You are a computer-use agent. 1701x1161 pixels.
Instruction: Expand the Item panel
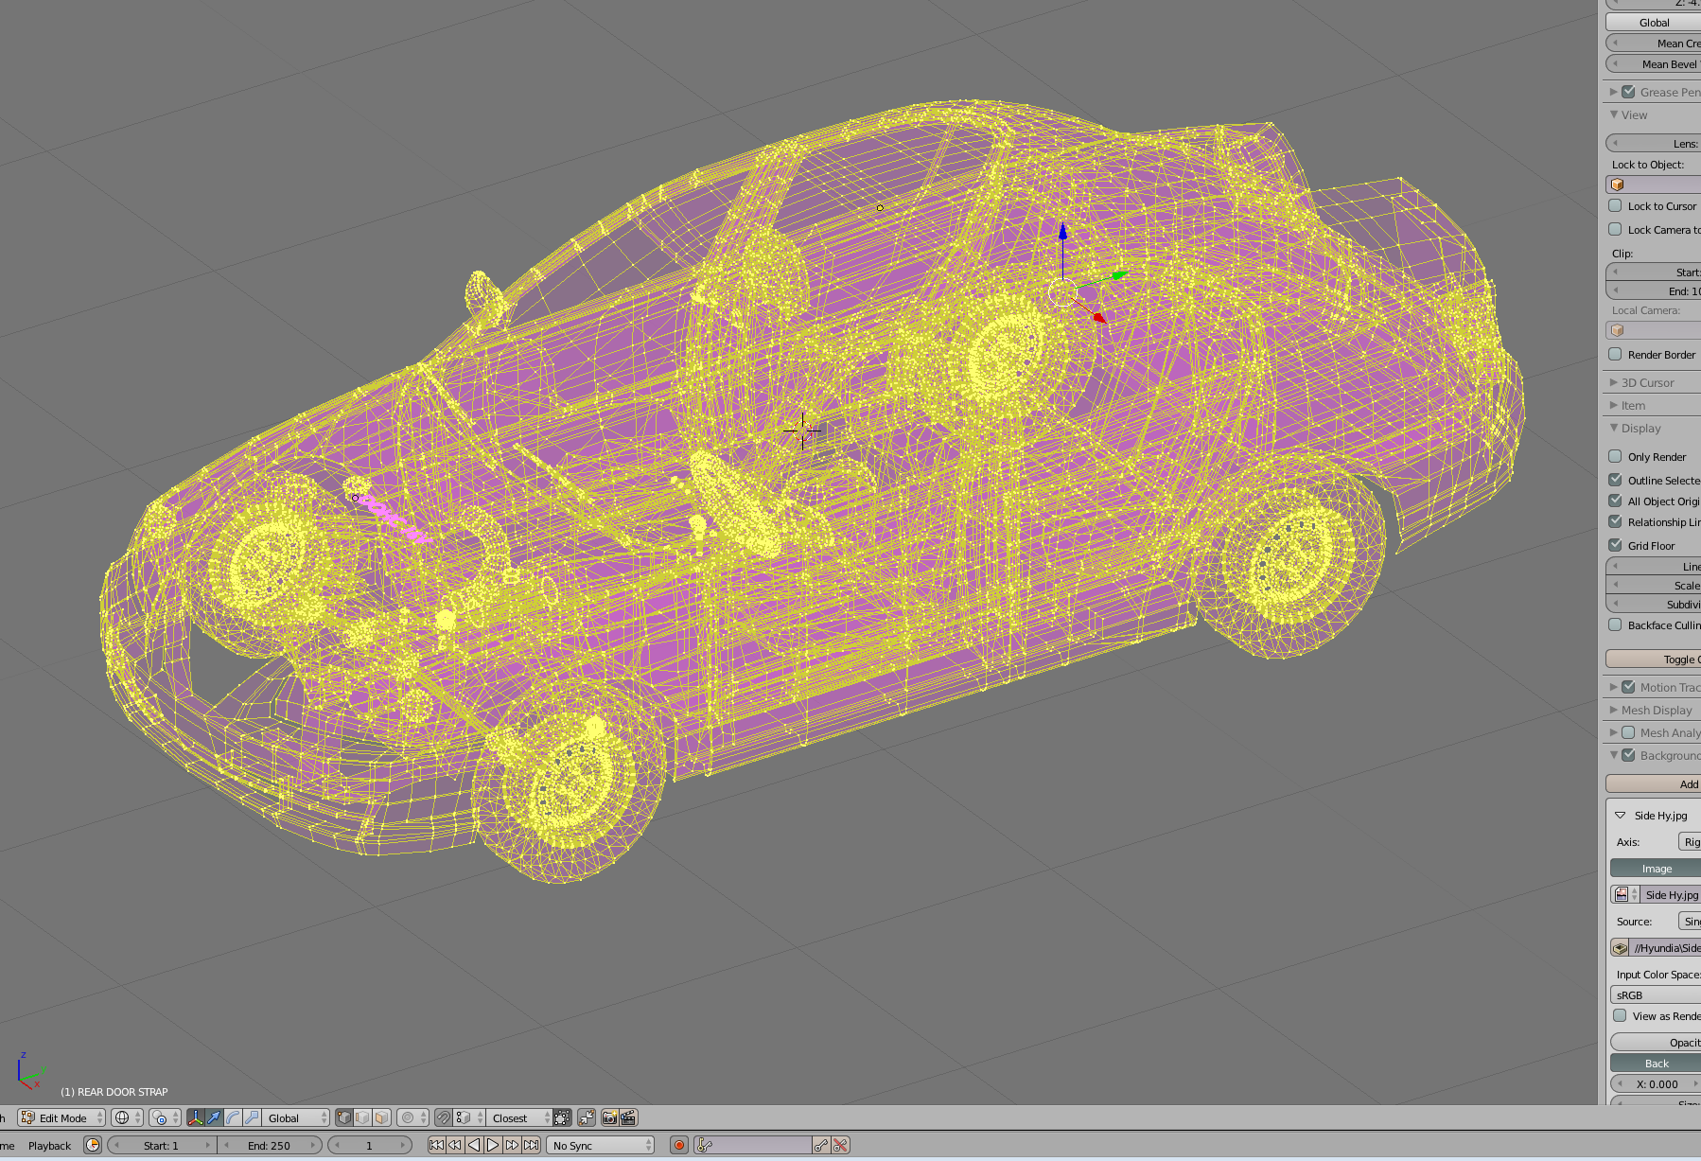click(x=1614, y=405)
